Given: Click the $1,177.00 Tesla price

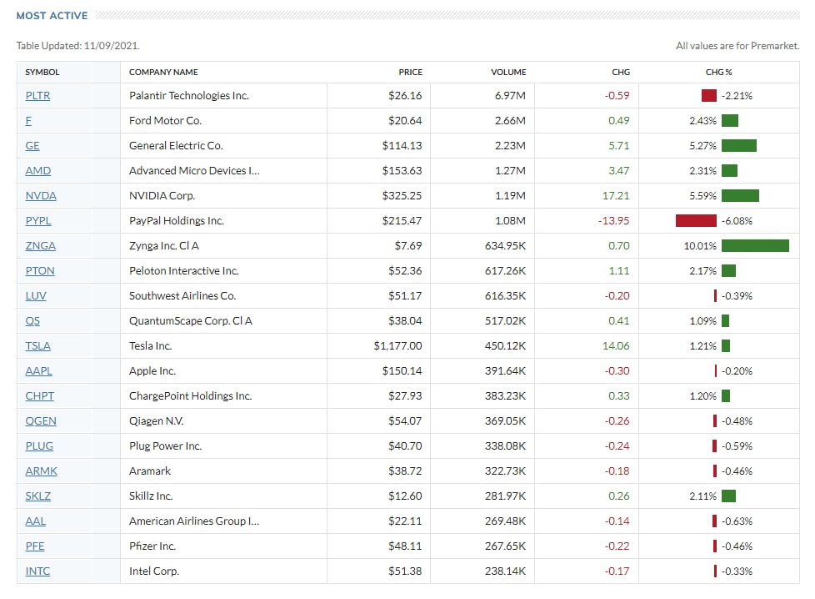Looking at the screenshot, I should coord(397,345).
